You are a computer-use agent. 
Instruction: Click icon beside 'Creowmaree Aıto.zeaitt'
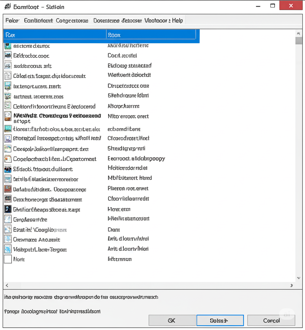pyautogui.click(x=8, y=239)
